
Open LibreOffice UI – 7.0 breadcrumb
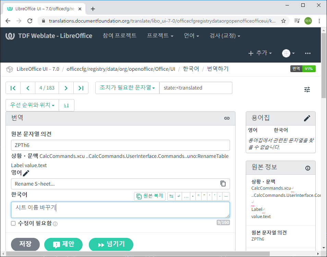pyautogui.click(x=38, y=69)
